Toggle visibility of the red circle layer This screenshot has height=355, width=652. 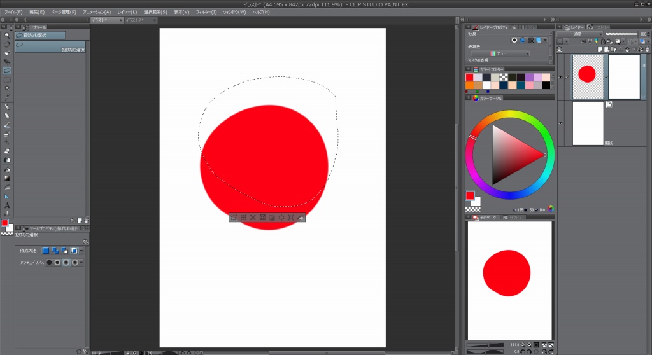pos(560,77)
